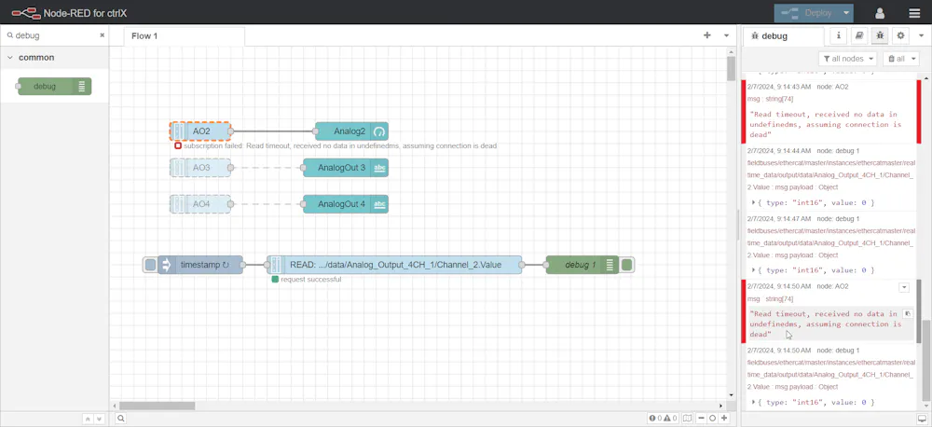Select the READ Channel_2.Value node

click(394, 265)
